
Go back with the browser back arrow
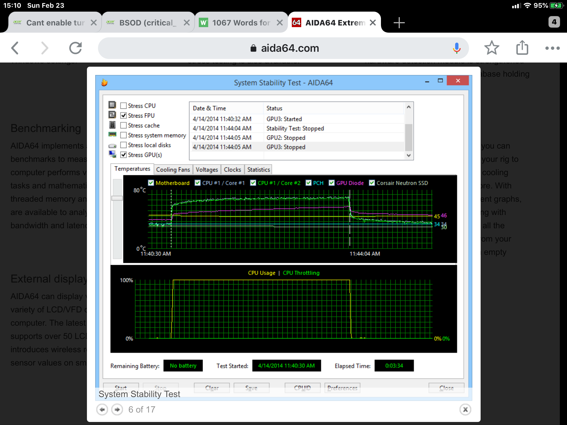point(15,48)
